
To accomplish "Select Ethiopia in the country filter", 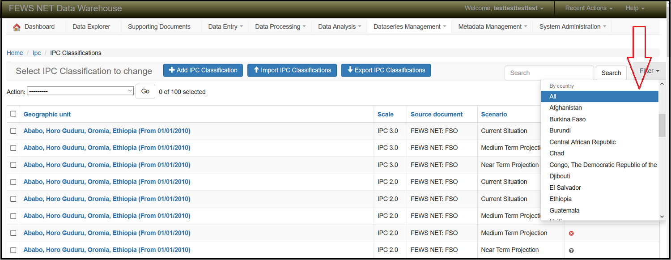I will pyautogui.click(x=560, y=199).
